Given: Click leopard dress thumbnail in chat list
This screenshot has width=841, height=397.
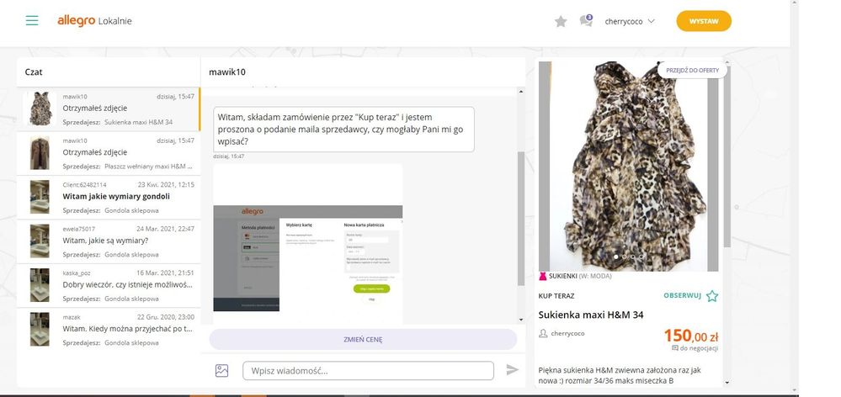Looking at the screenshot, I should (40, 109).
